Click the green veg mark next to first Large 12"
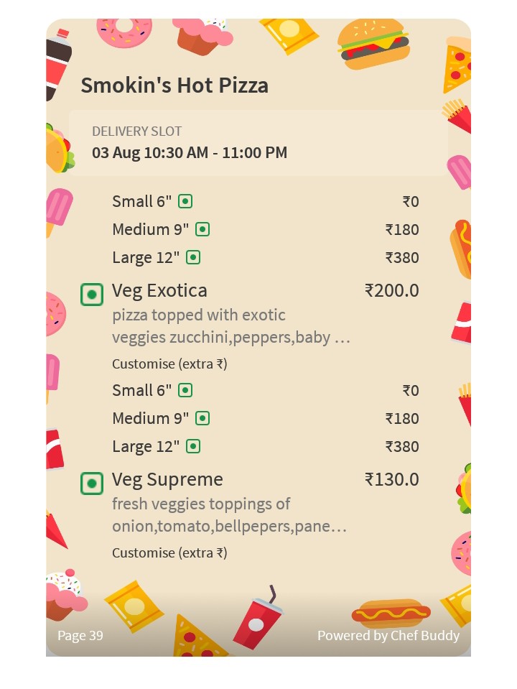Viewport: 517px width, 689px height. pyautogui.click(x=193, y=257)
